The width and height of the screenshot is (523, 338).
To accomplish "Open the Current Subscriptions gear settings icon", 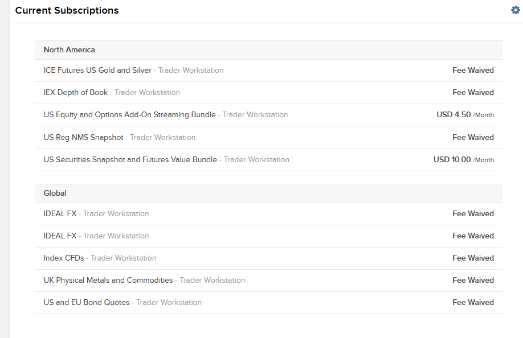I will click(516, 10).
